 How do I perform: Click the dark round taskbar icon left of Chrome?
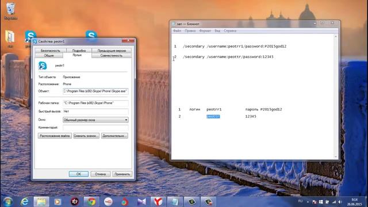click(x=75, y=202)
